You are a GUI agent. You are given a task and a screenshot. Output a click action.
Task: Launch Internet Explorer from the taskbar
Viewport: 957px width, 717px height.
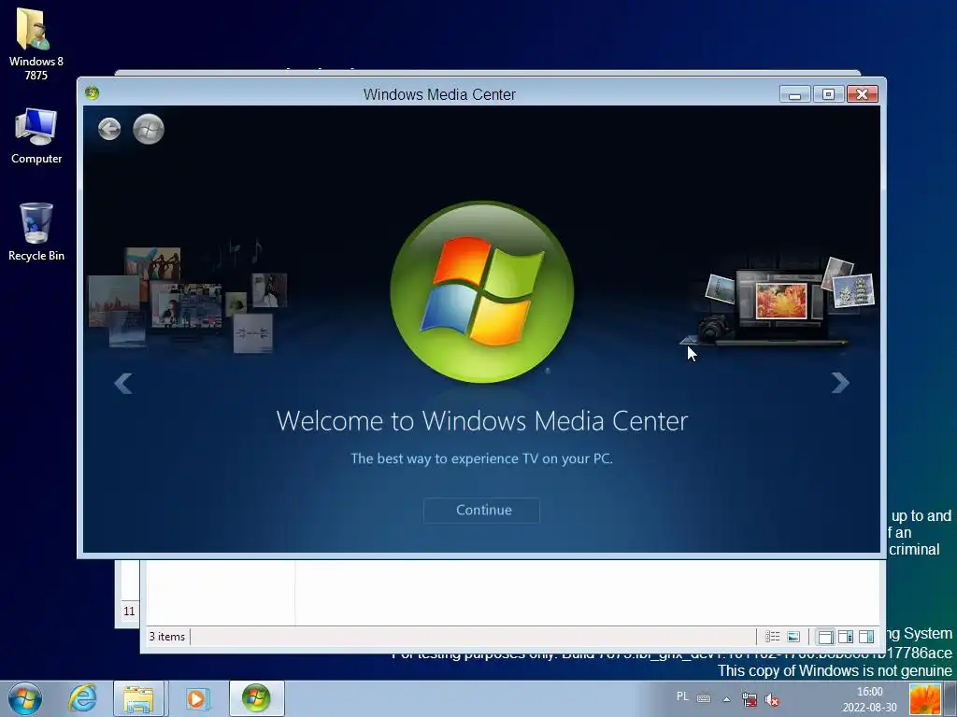[82, 698]
